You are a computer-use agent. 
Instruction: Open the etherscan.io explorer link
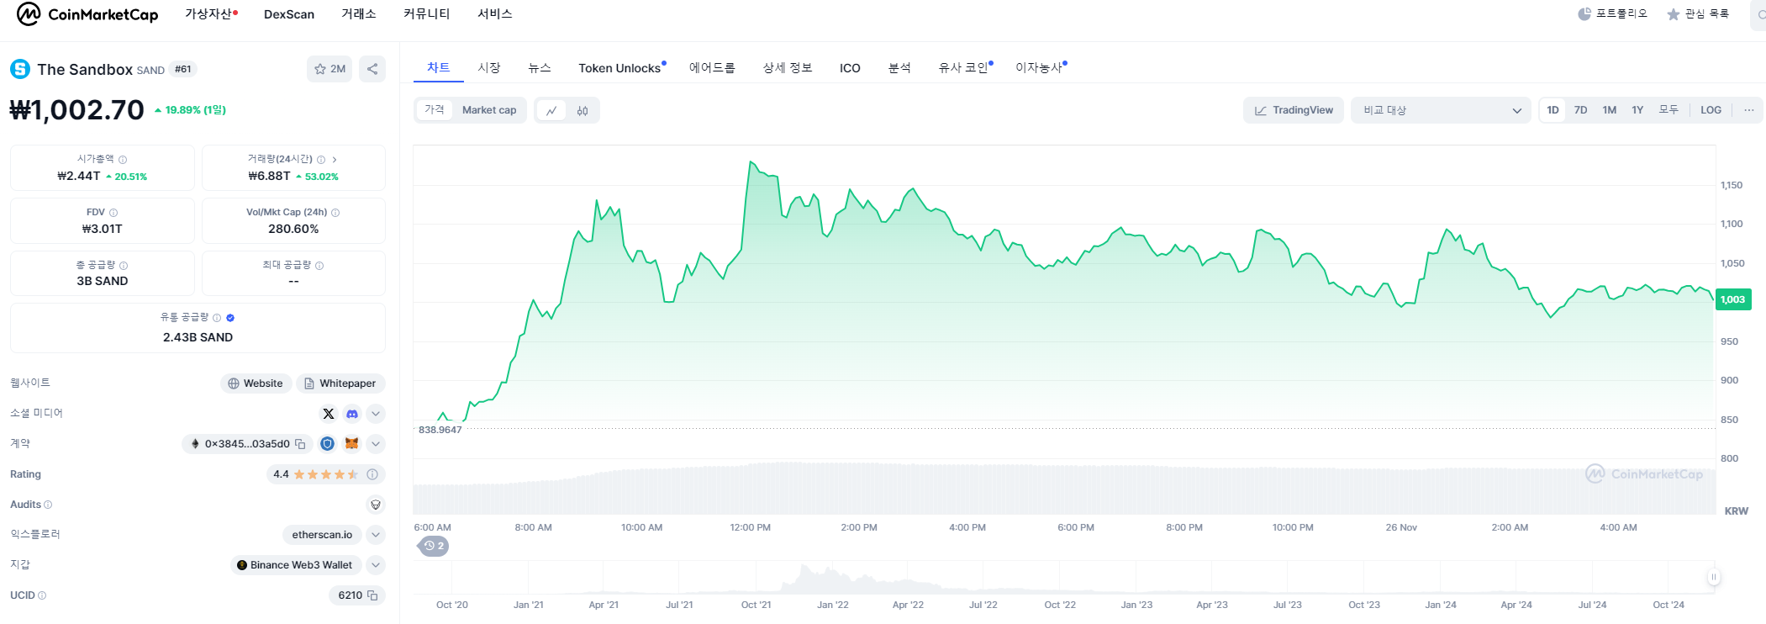click(x=322, y=535)
